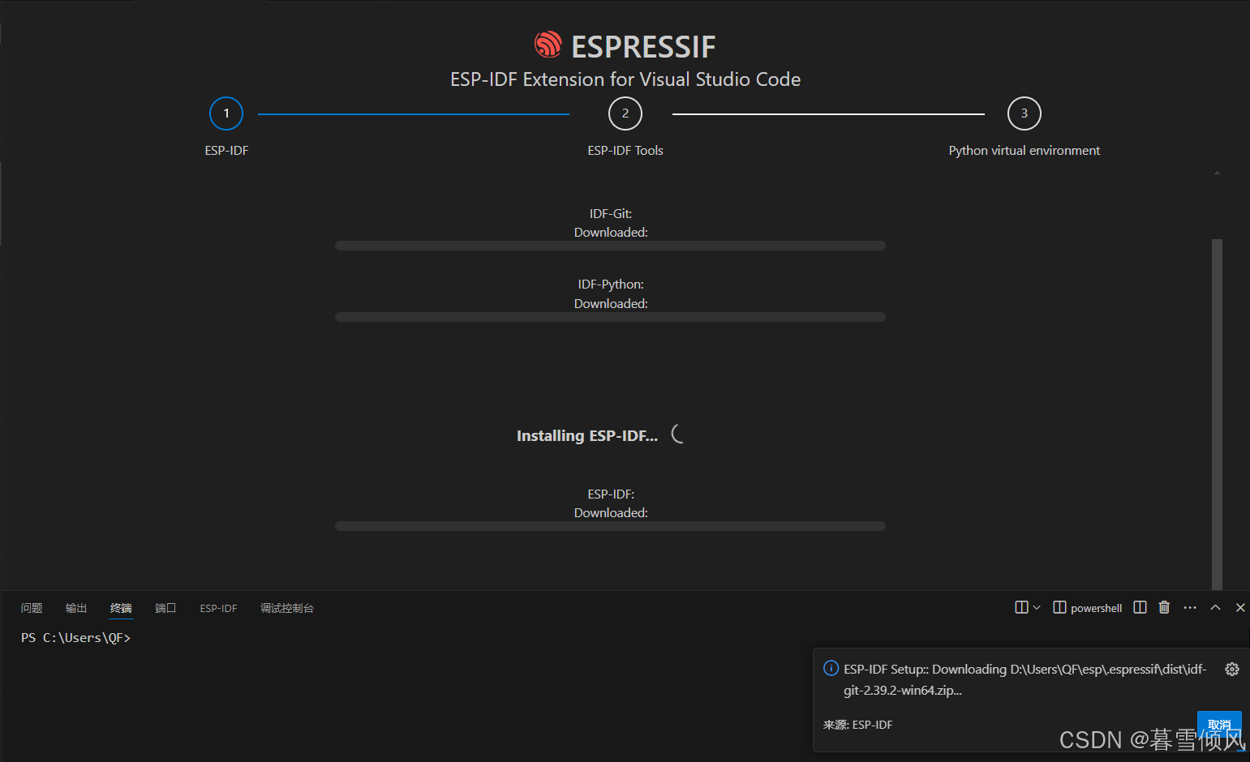The image size is (1250, 762).
Task: Switch to the 终端 (Terminal) tab
Action: (x=121, y=608)
